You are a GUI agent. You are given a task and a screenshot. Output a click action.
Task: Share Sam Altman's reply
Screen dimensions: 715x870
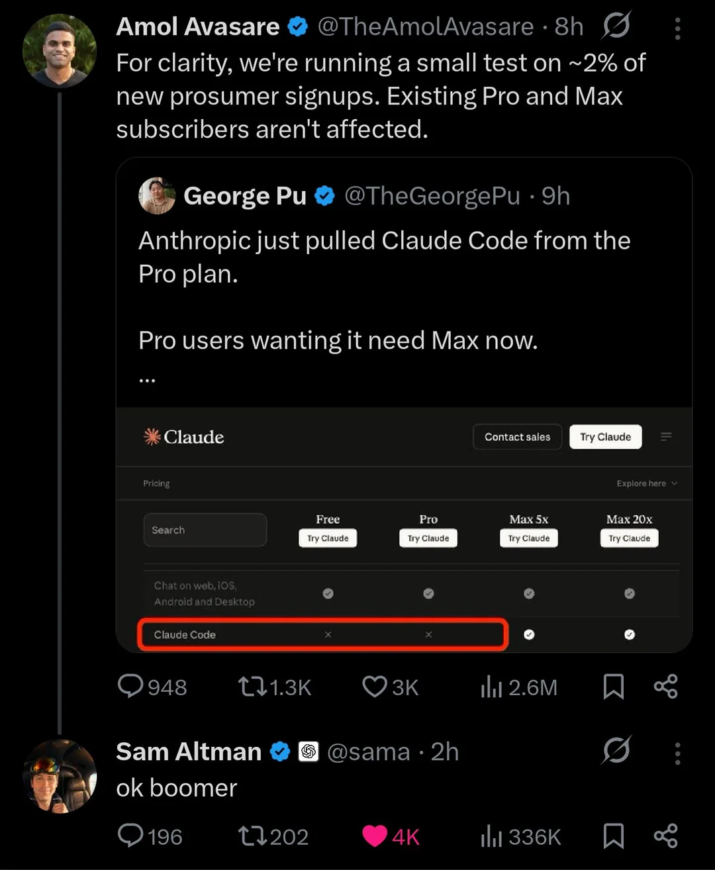click(x=665, y=836)
